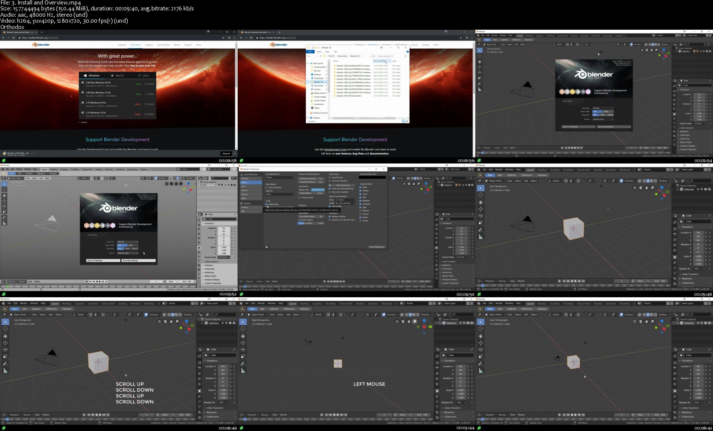Enable the Simplify Stroke checkbox
Viewport: 713px width, 431px height.
coord(300,198)
